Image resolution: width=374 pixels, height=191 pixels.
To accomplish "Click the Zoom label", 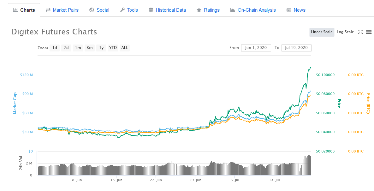I will [43, 48].
